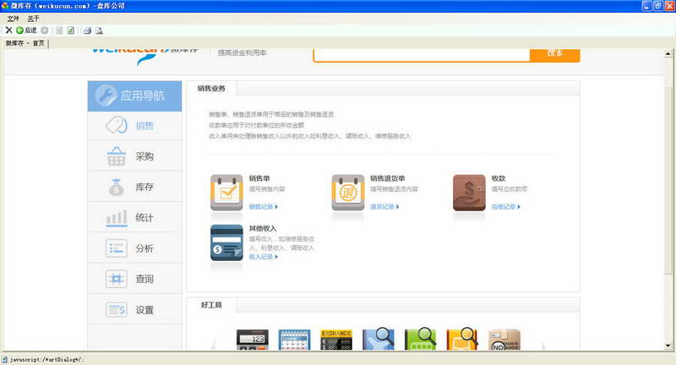This screenshot has height=365, width=676.
Task: Open the calendar tool icon
Action: [294, 340]
